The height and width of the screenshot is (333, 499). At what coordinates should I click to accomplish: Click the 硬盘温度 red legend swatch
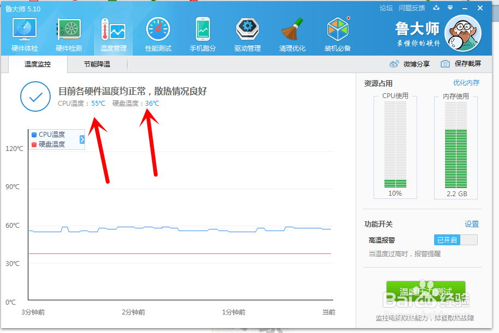(34, 144)
